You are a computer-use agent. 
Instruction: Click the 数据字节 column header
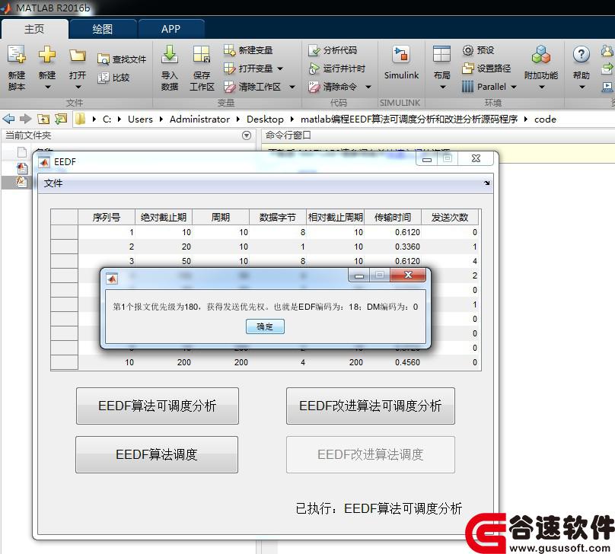coord(278,217)
